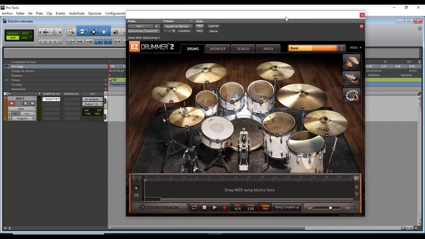Select the Selector waveform tool

tap(93, 32)
